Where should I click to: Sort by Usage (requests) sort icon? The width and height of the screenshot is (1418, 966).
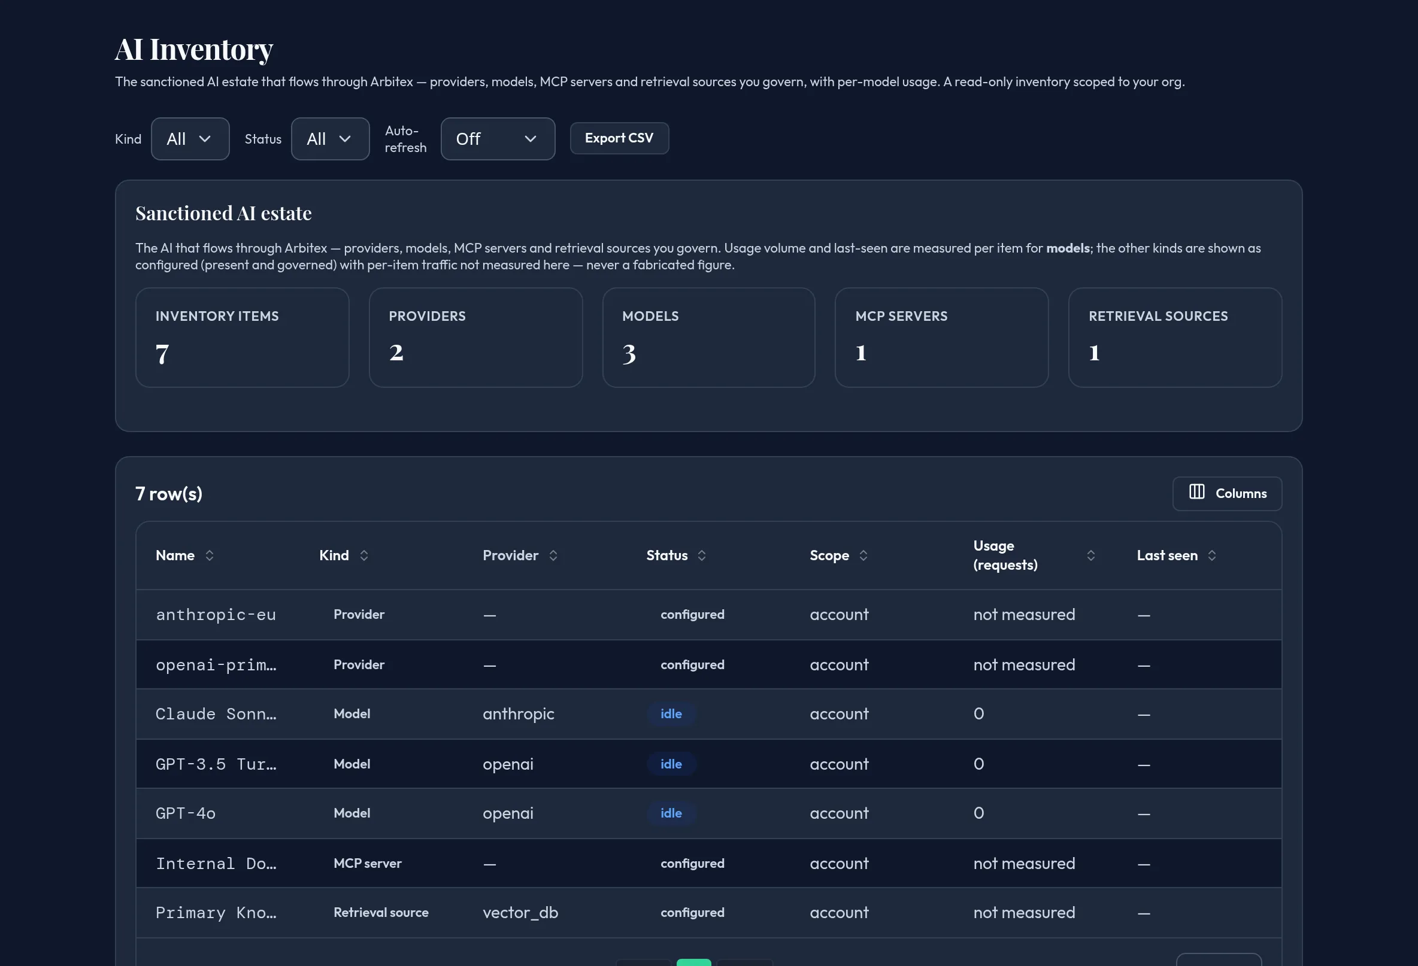[x=1091, y=555]
